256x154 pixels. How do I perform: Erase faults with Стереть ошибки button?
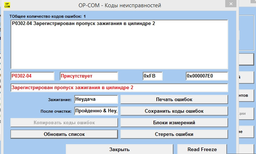174,134
